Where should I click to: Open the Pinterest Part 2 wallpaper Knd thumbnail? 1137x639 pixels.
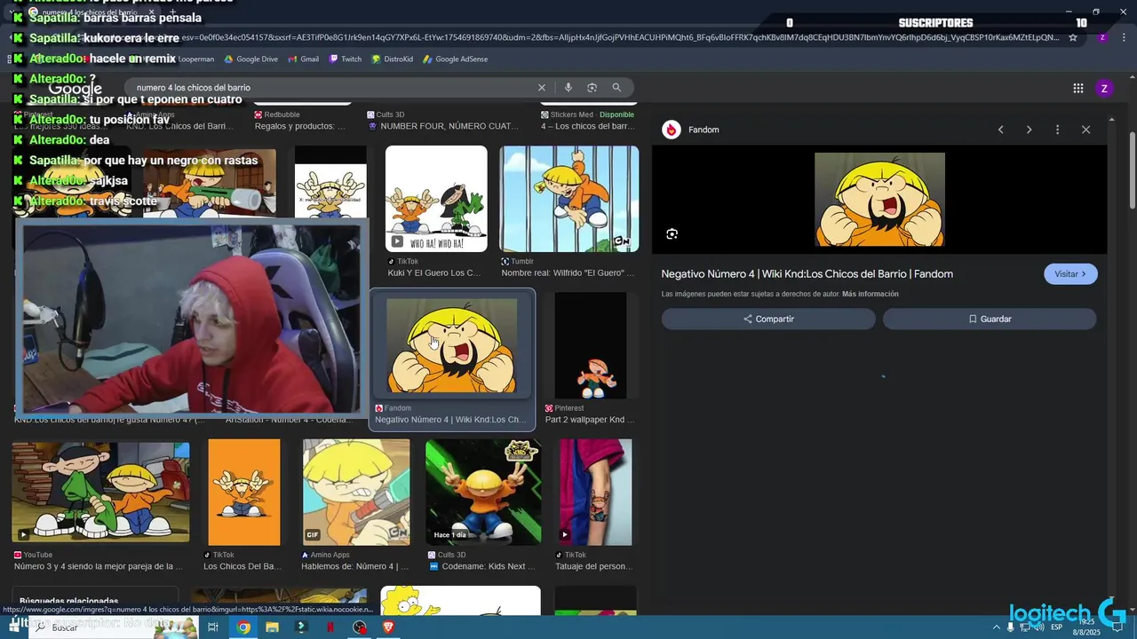pyautogui.click(x=591, y=345)
